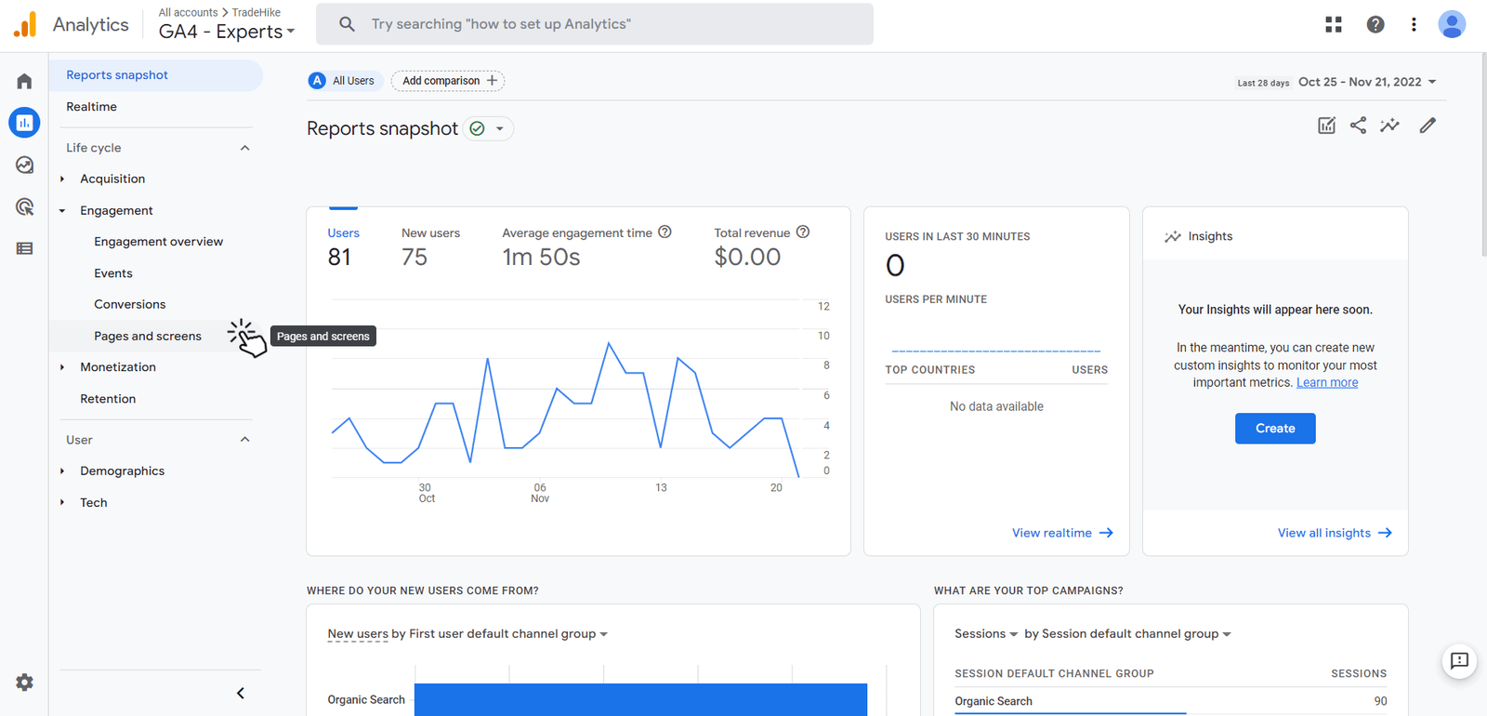Follow the View realtime link
The image size is (1487, 716).
pyautogui.click(x=1061, y=533)
